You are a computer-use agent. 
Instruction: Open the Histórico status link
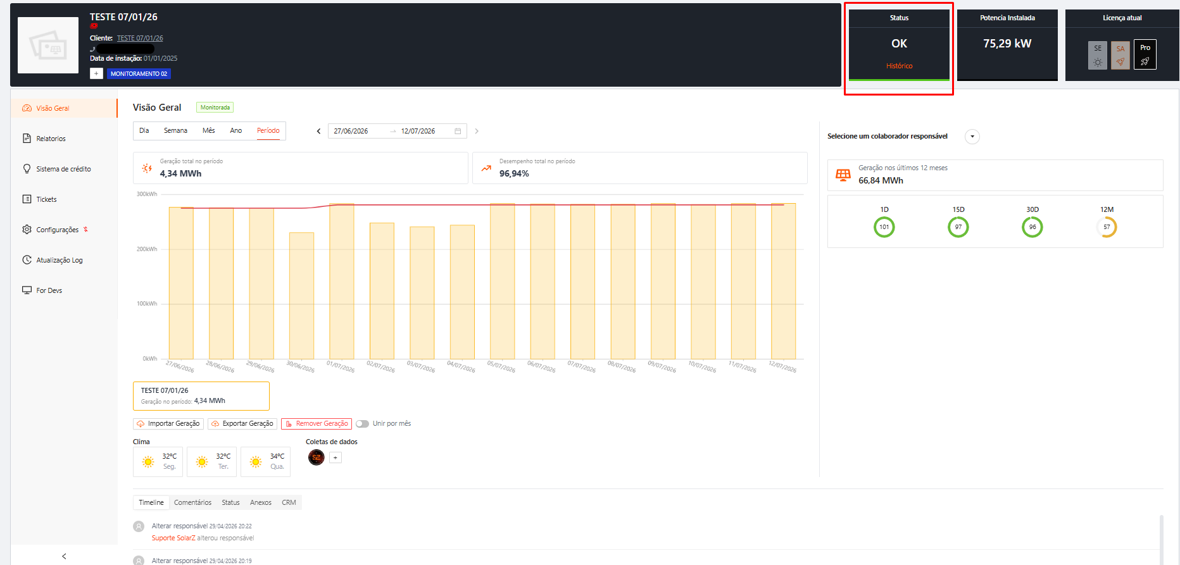click(x=899, y=66)
